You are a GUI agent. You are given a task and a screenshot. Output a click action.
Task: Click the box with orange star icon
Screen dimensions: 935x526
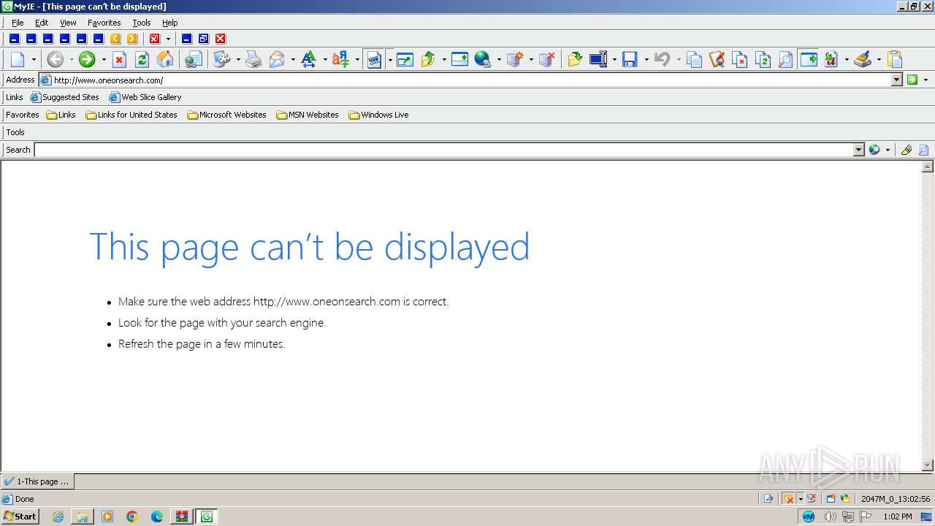(514, 59)
